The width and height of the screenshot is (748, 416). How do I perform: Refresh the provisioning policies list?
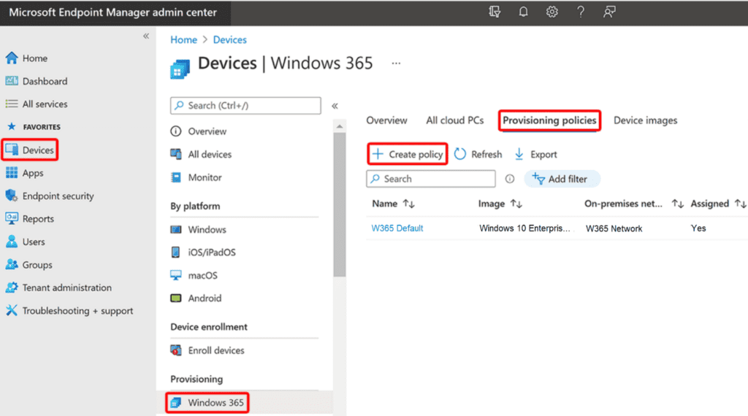(x=478, y=155)
